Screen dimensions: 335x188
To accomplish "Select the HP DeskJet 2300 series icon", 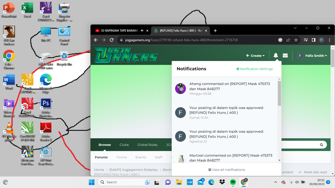I will [46, 60].
